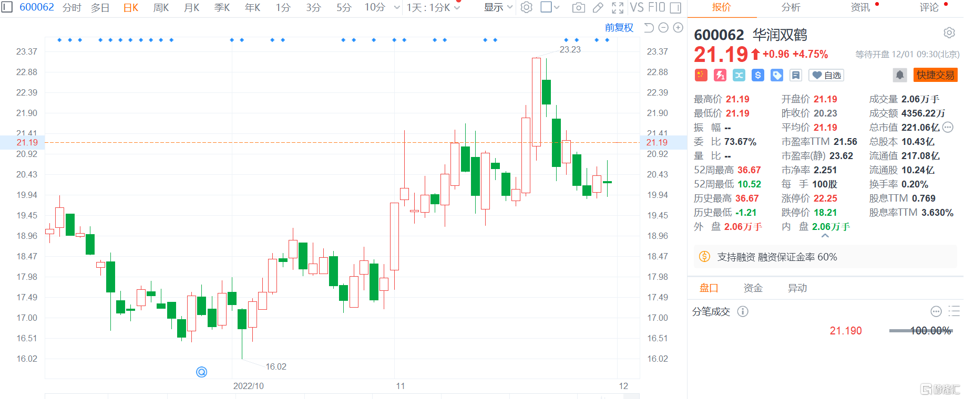The height and width of the screenshot is (399, 964).
Task: Click the 21.190 trade price entry
Action: click(x=846, y=331)
